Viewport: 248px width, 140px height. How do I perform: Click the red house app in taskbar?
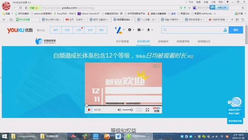[x=73, y=136]
